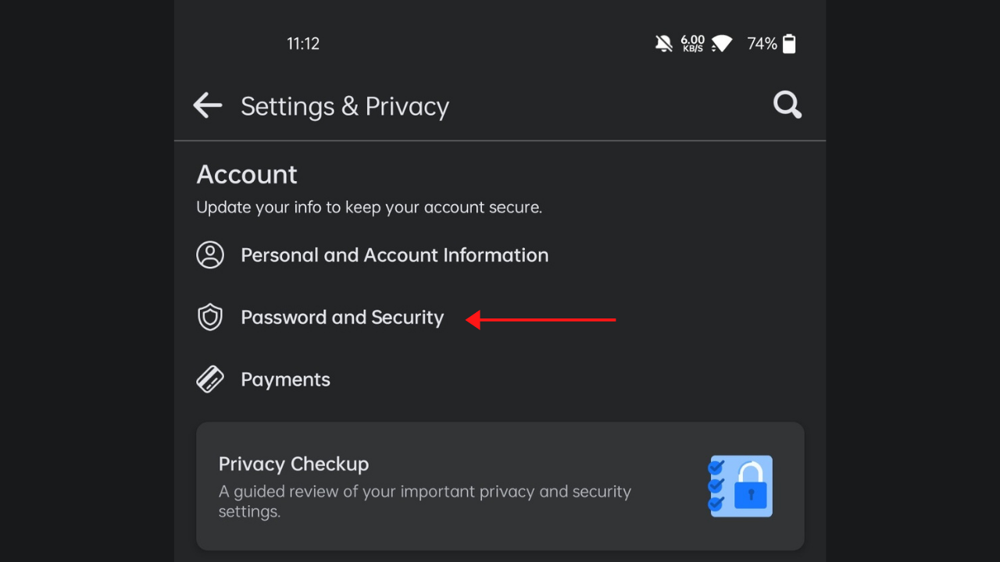Tap the Wi-Fi status icon
The image size is (1000, 562).
(721, 44)
